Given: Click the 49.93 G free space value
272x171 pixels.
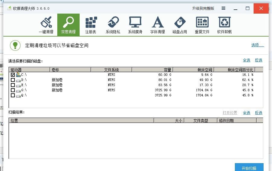Looking at the screenshot, I should click(206, 80).
